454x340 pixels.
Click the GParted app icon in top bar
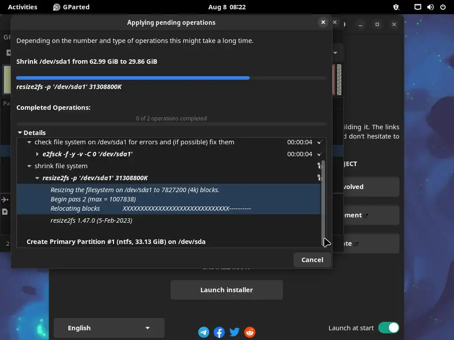point(56,7)
